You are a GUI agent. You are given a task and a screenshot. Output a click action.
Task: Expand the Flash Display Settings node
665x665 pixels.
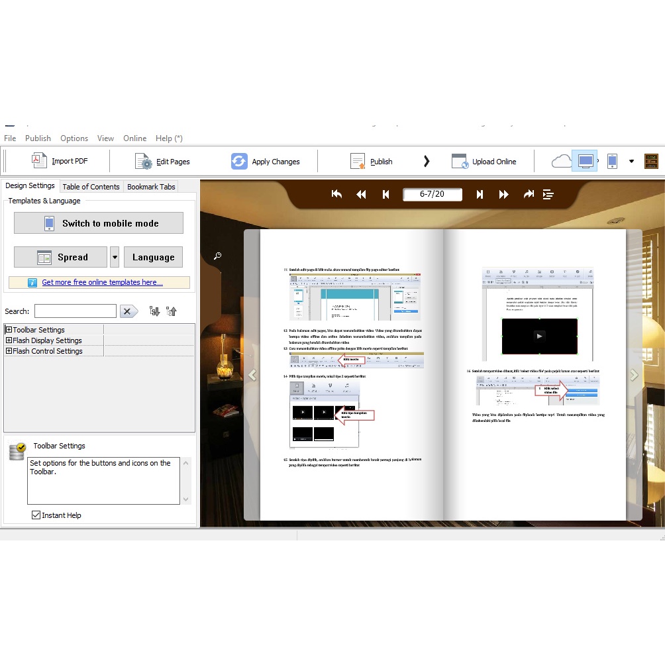pyautogui.click(x=9, y=340)
